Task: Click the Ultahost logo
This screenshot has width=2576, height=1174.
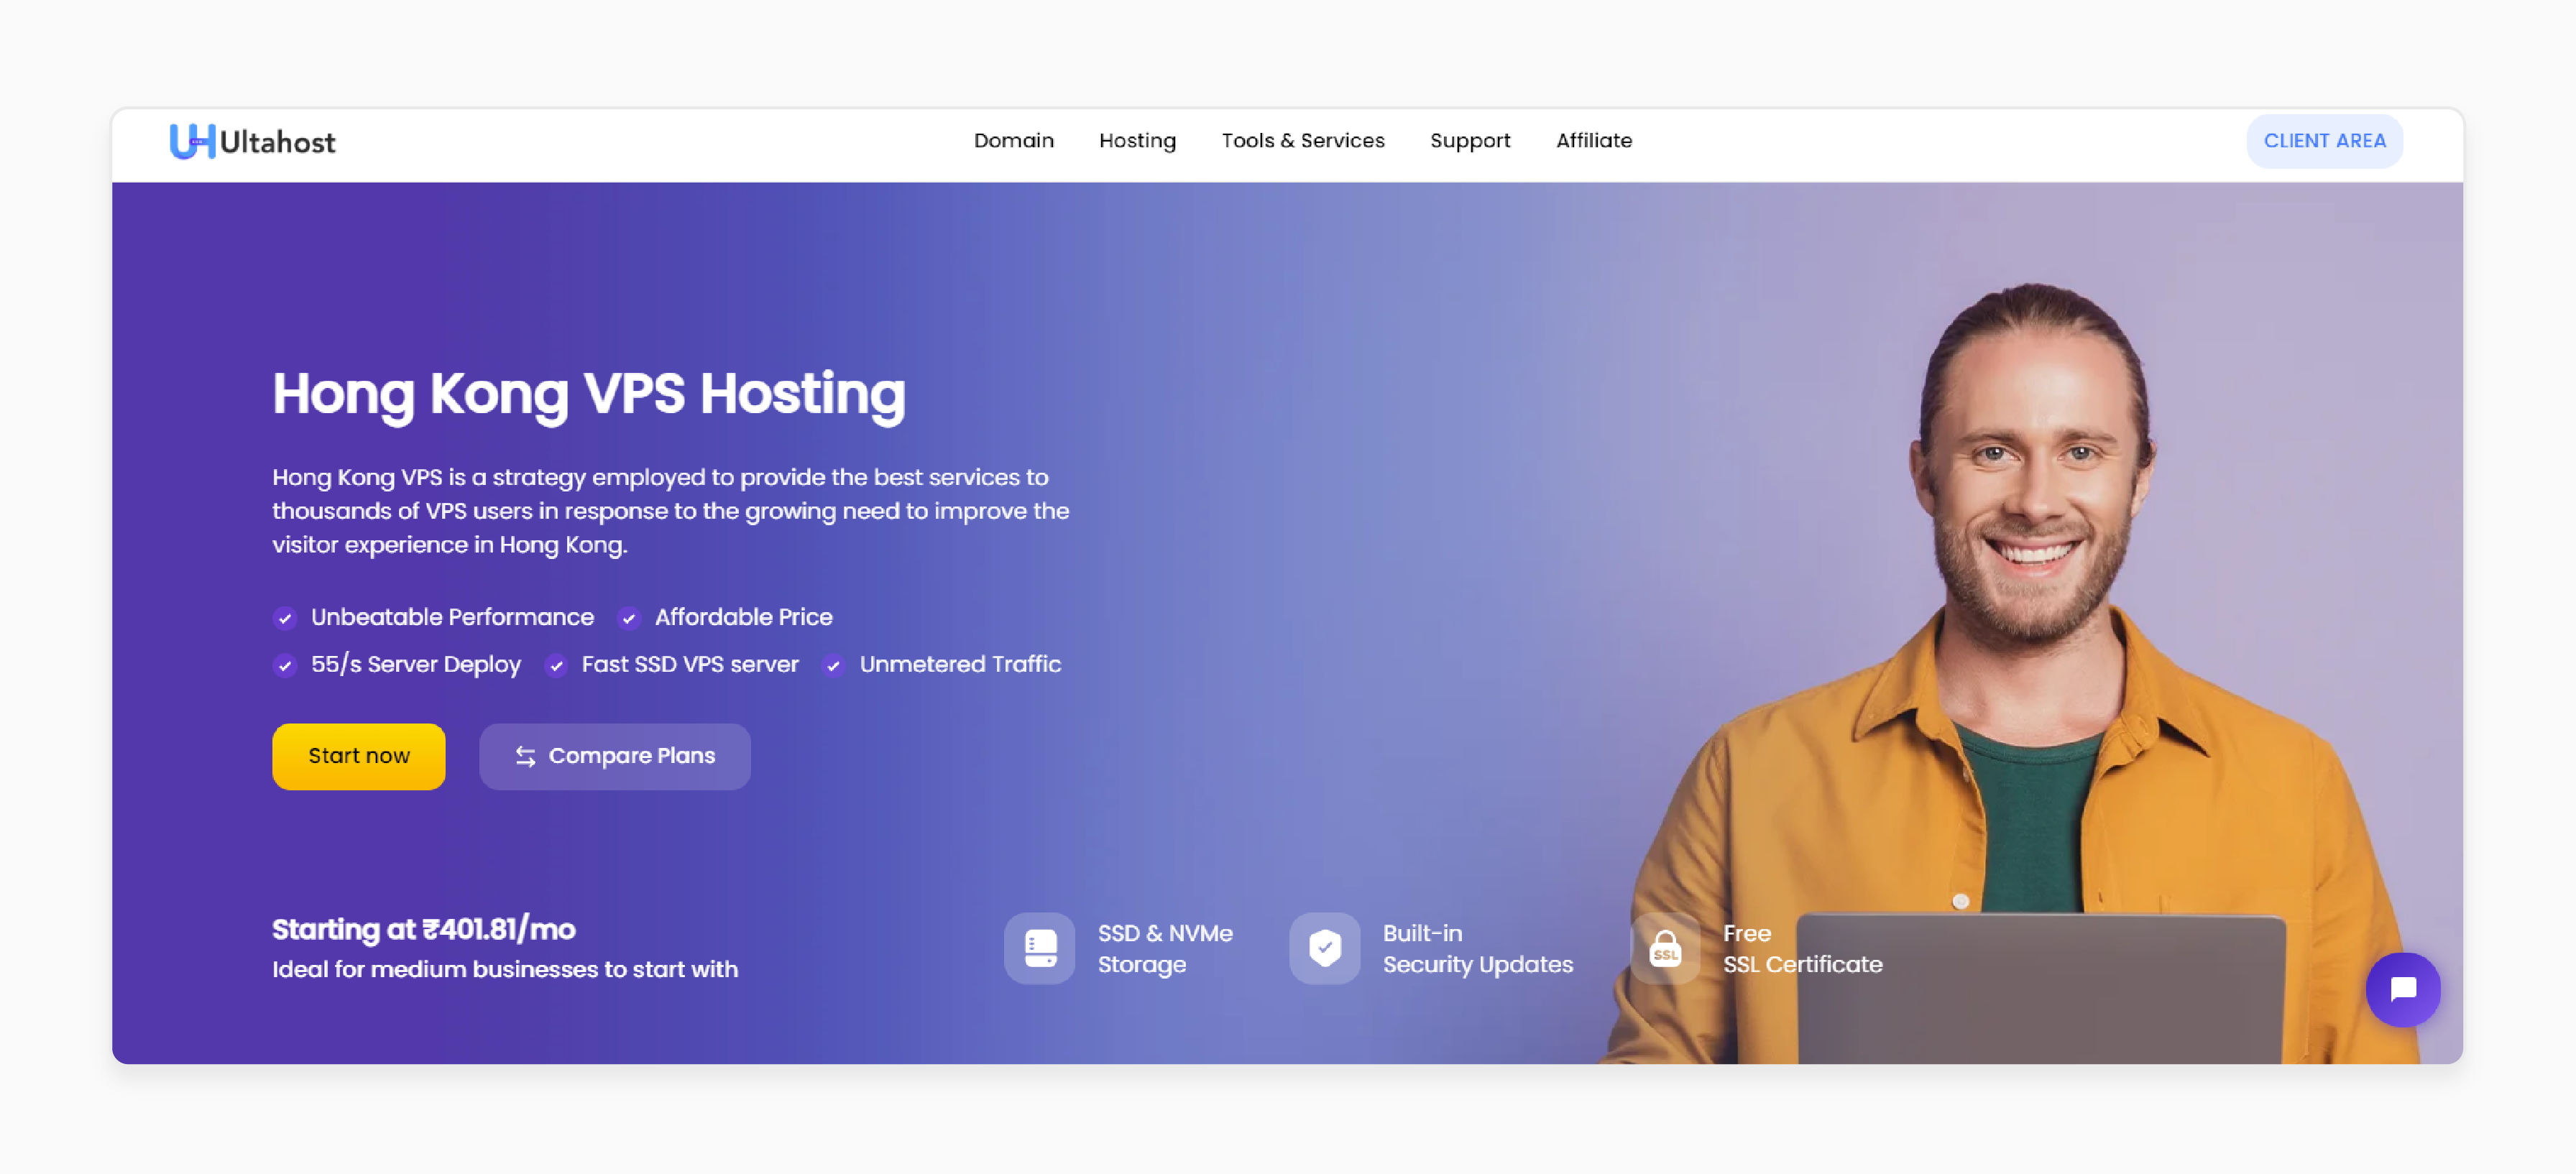Action: pos(252,141)
